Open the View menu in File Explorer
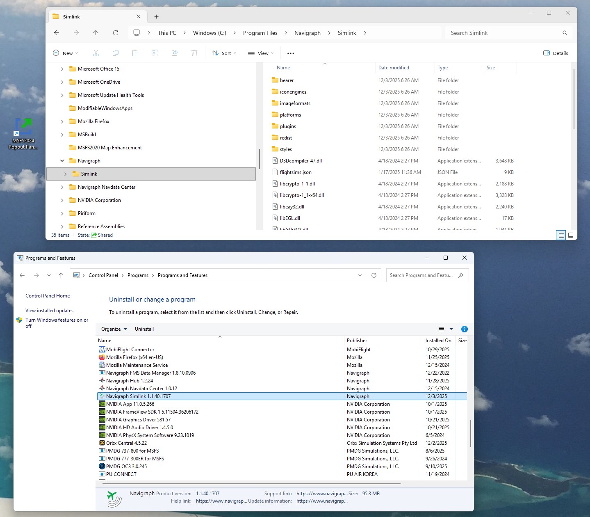 pyautogui.click(x=261, y=53)
